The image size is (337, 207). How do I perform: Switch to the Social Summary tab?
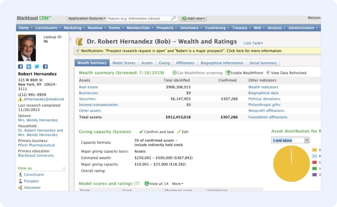[x=263, y=63]
